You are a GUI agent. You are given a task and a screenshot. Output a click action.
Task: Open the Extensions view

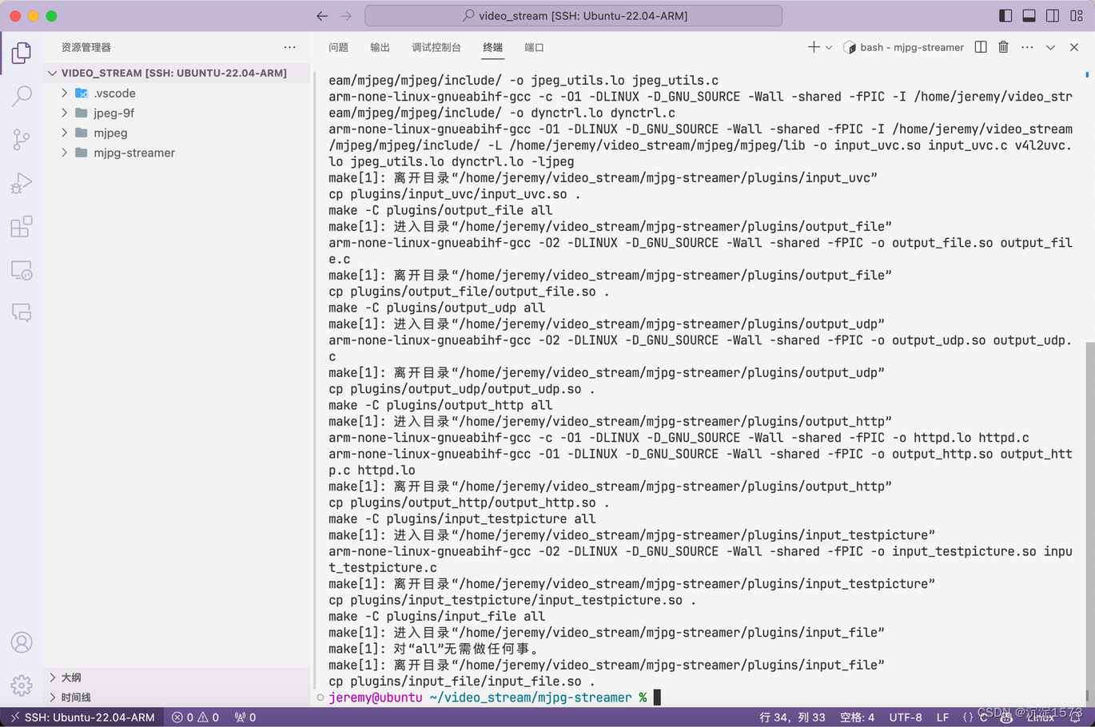tap(22, 227)
